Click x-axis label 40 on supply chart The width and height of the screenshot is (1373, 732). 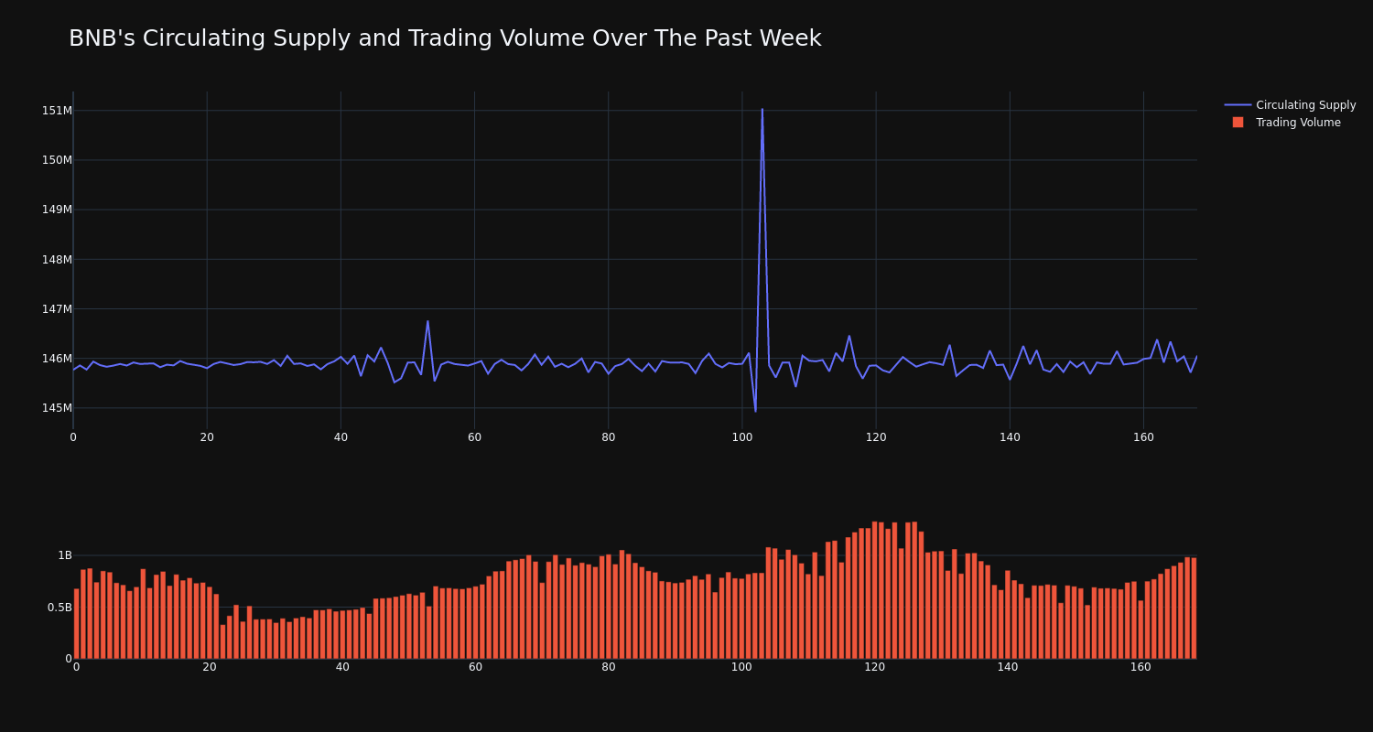tap(341, 437)
